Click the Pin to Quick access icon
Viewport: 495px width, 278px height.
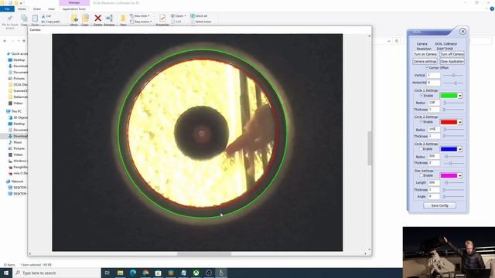pos(10,19)
